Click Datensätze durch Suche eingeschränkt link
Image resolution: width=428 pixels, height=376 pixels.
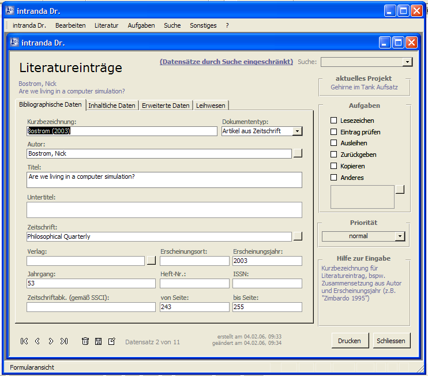[226, 62]
